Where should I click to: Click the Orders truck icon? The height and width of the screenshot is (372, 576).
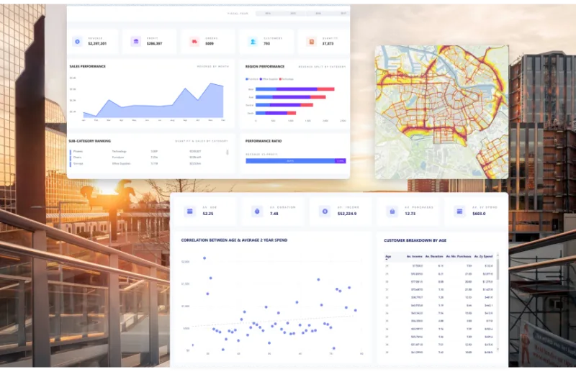pyautogui.click(x=194, y=42)
